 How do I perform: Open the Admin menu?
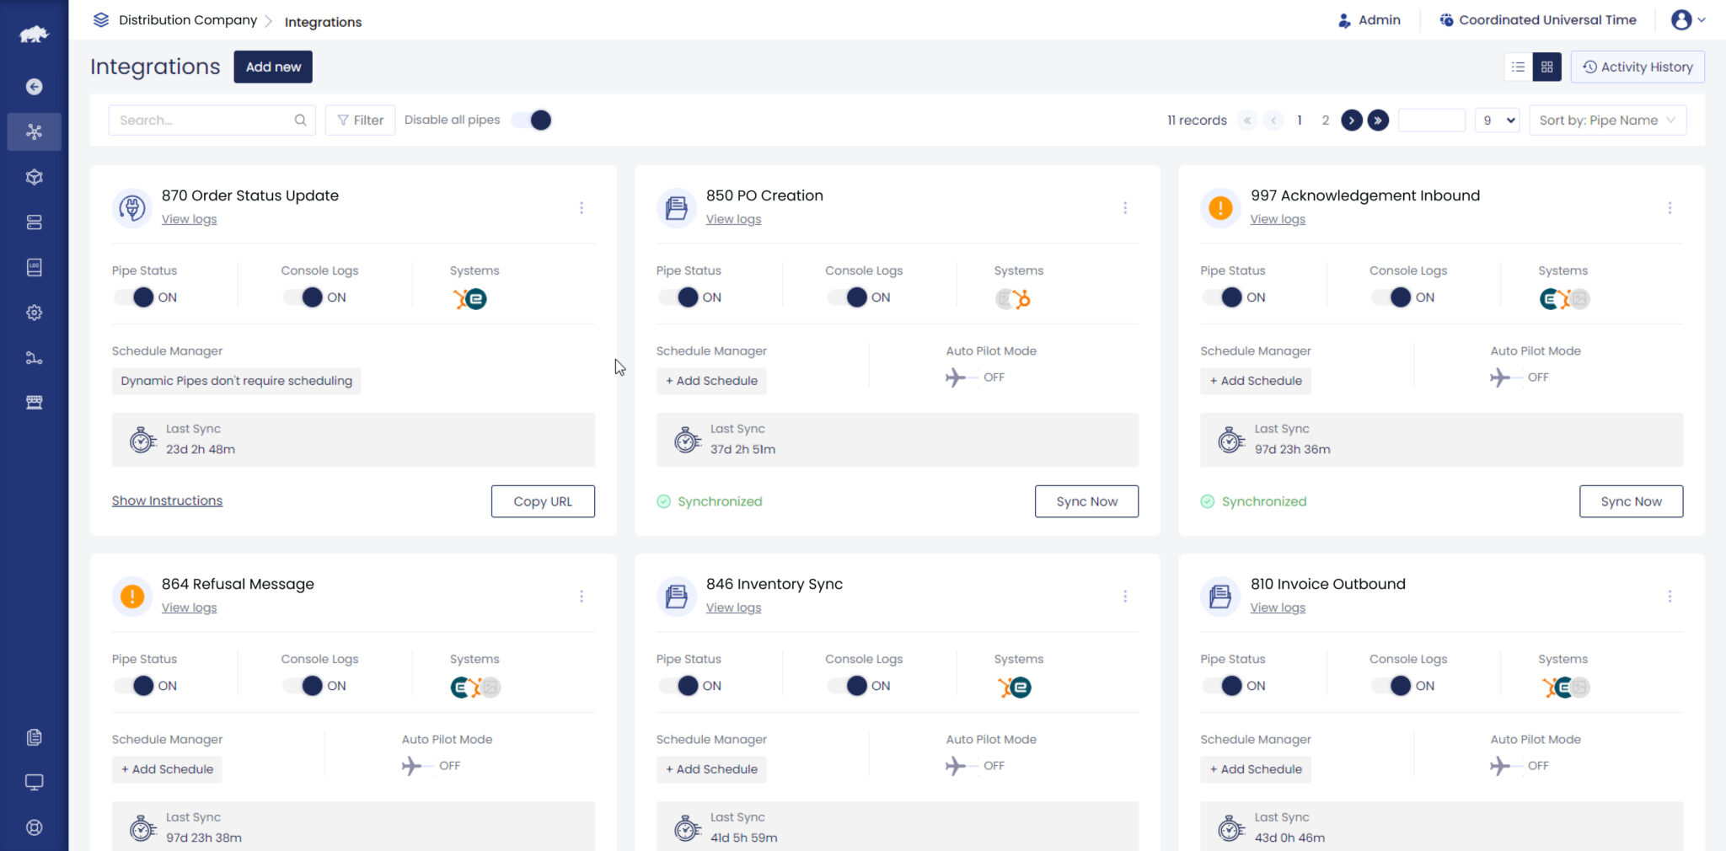click(1370, 19)
